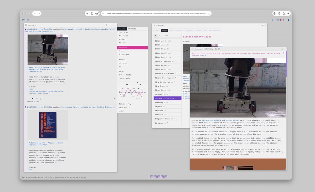315x192 pixels.
Task: Select Smallfly in the people list
Action: click(x=168, y=114)
